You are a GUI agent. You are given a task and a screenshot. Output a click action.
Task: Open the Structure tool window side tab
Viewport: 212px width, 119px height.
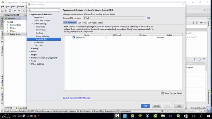pos(2,37)
